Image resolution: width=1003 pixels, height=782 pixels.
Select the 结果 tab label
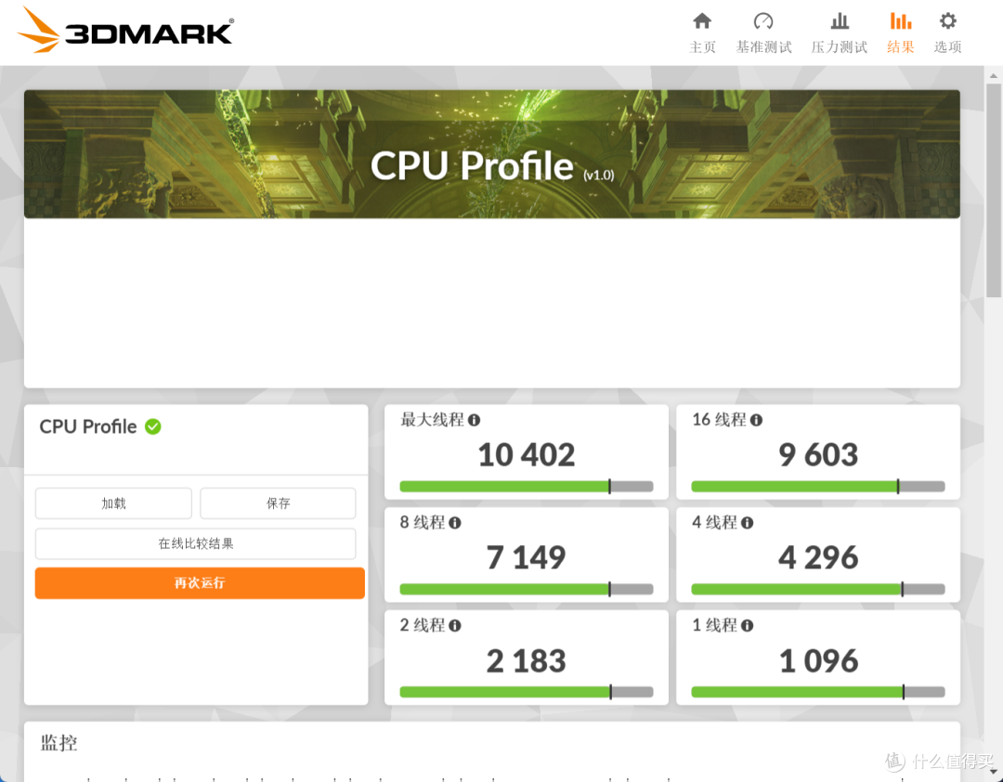pos(900,46)
